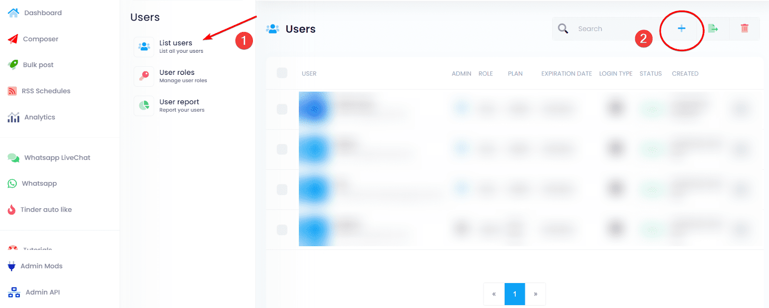Open the Composer paper plane icon

click(13, 39)
